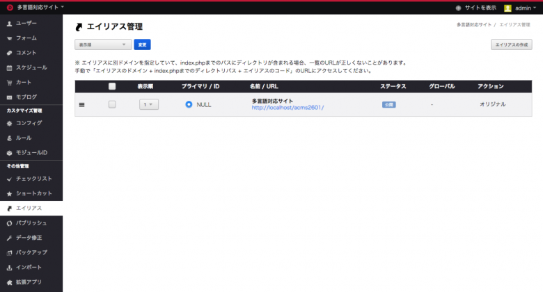Open the http://localhost/acms2601/ link
Viewport: 543px width, 292px height.
pyautogui.click(x=288, y=108)
